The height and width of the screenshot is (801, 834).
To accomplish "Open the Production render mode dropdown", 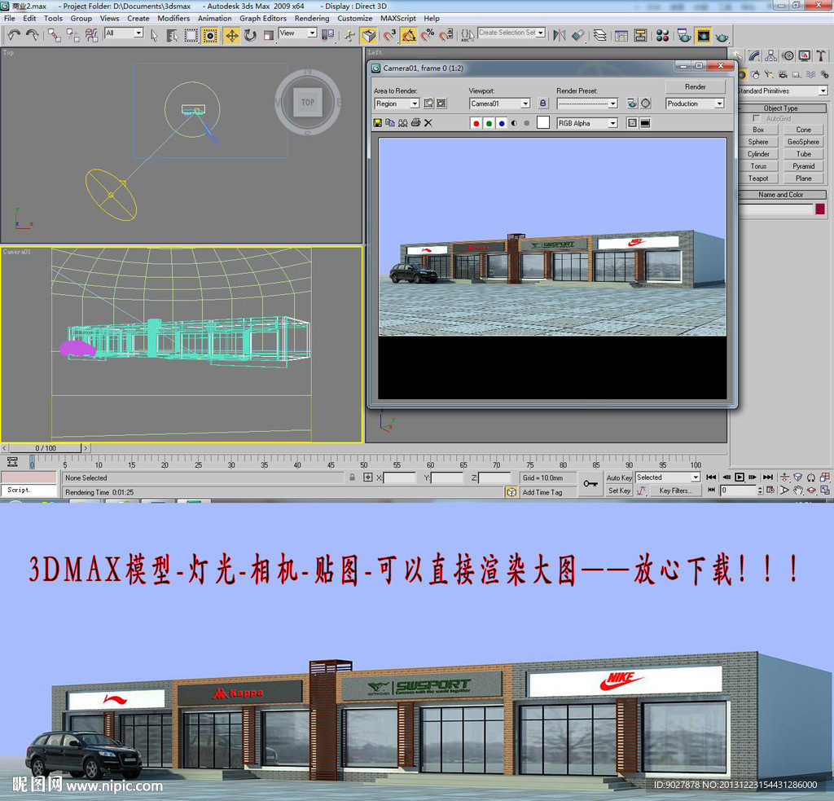I will [x=696, y=103].
